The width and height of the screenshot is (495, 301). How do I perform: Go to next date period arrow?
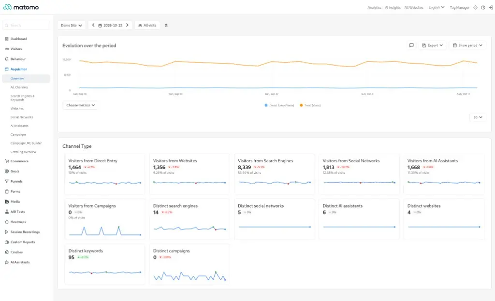point(127,25)
